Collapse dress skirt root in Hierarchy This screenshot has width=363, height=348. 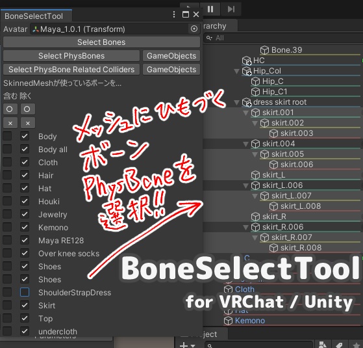236,102
